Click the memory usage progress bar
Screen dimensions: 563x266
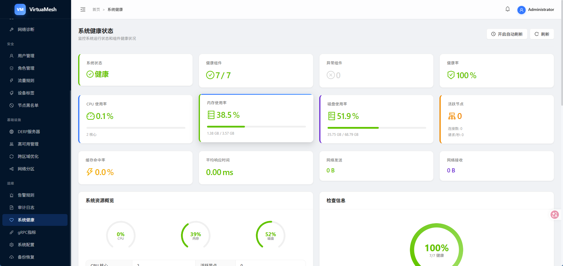(x=256, y=127)
